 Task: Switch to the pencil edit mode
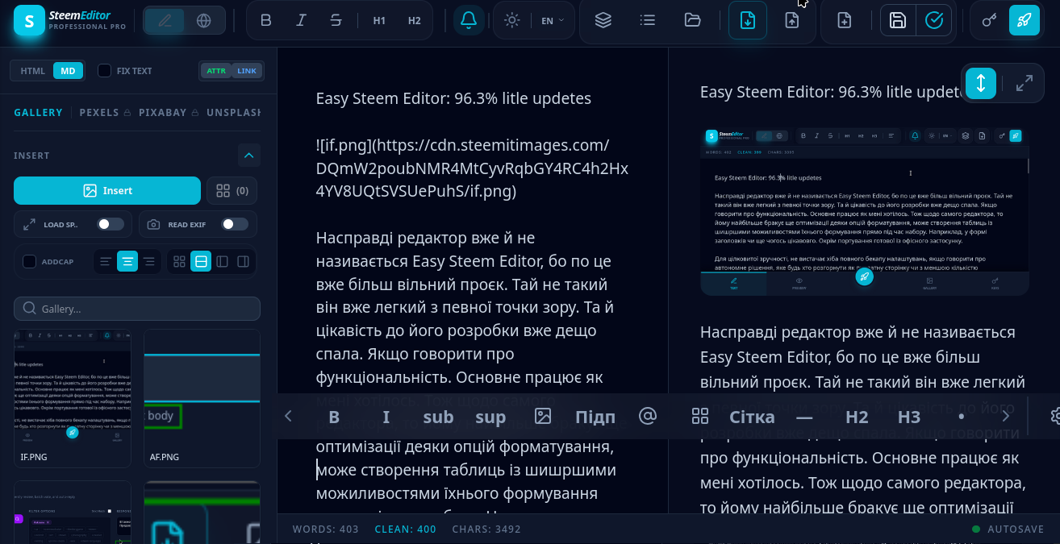pos(165,21)
